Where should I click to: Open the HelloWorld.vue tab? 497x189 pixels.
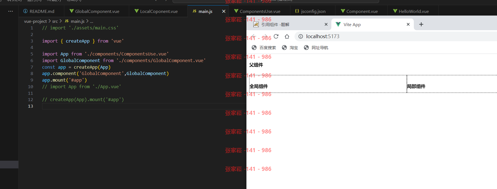pyautogui.click(x=413, y=11)
